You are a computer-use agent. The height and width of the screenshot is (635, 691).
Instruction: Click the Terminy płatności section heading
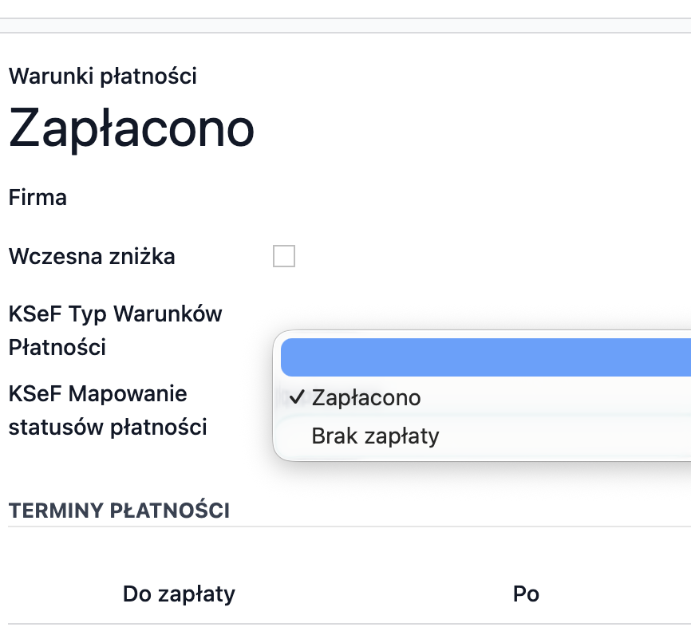[119, 511]
